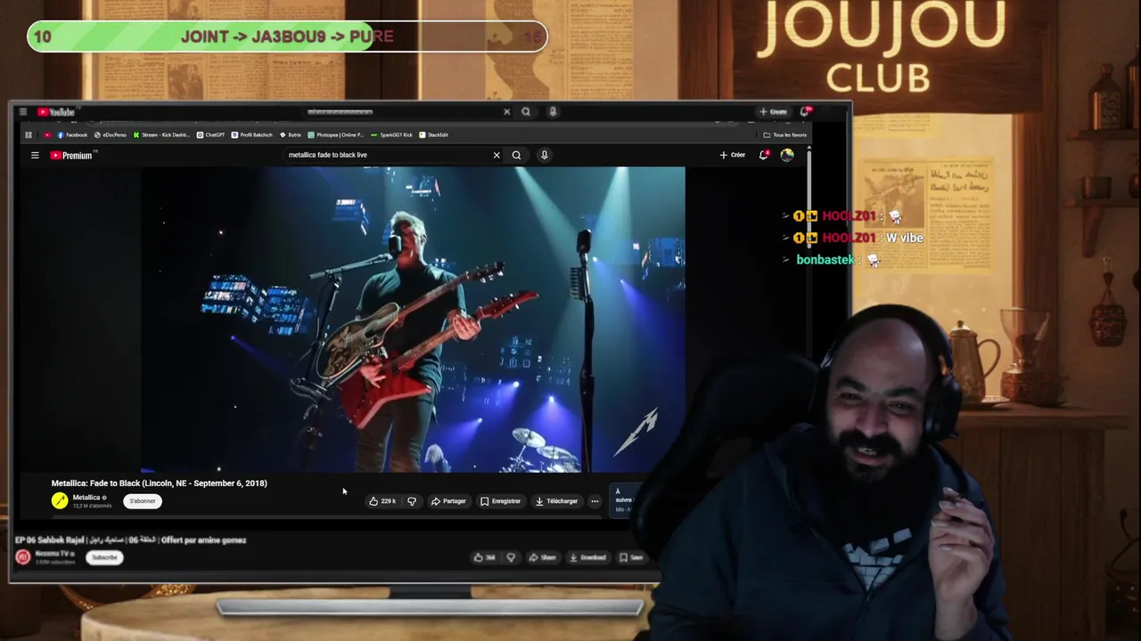Click the 'Share' button on Nessma video

(x=542, y=557)
